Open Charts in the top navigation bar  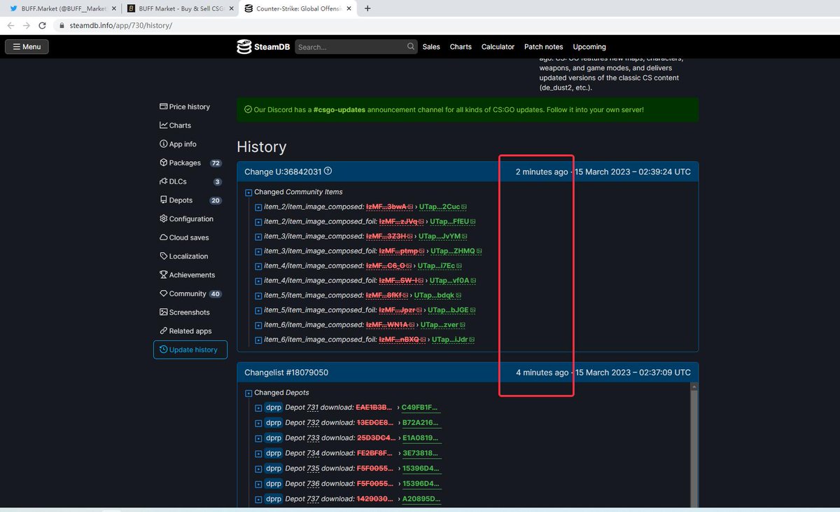pyautogui.click(x=461, y=47)
